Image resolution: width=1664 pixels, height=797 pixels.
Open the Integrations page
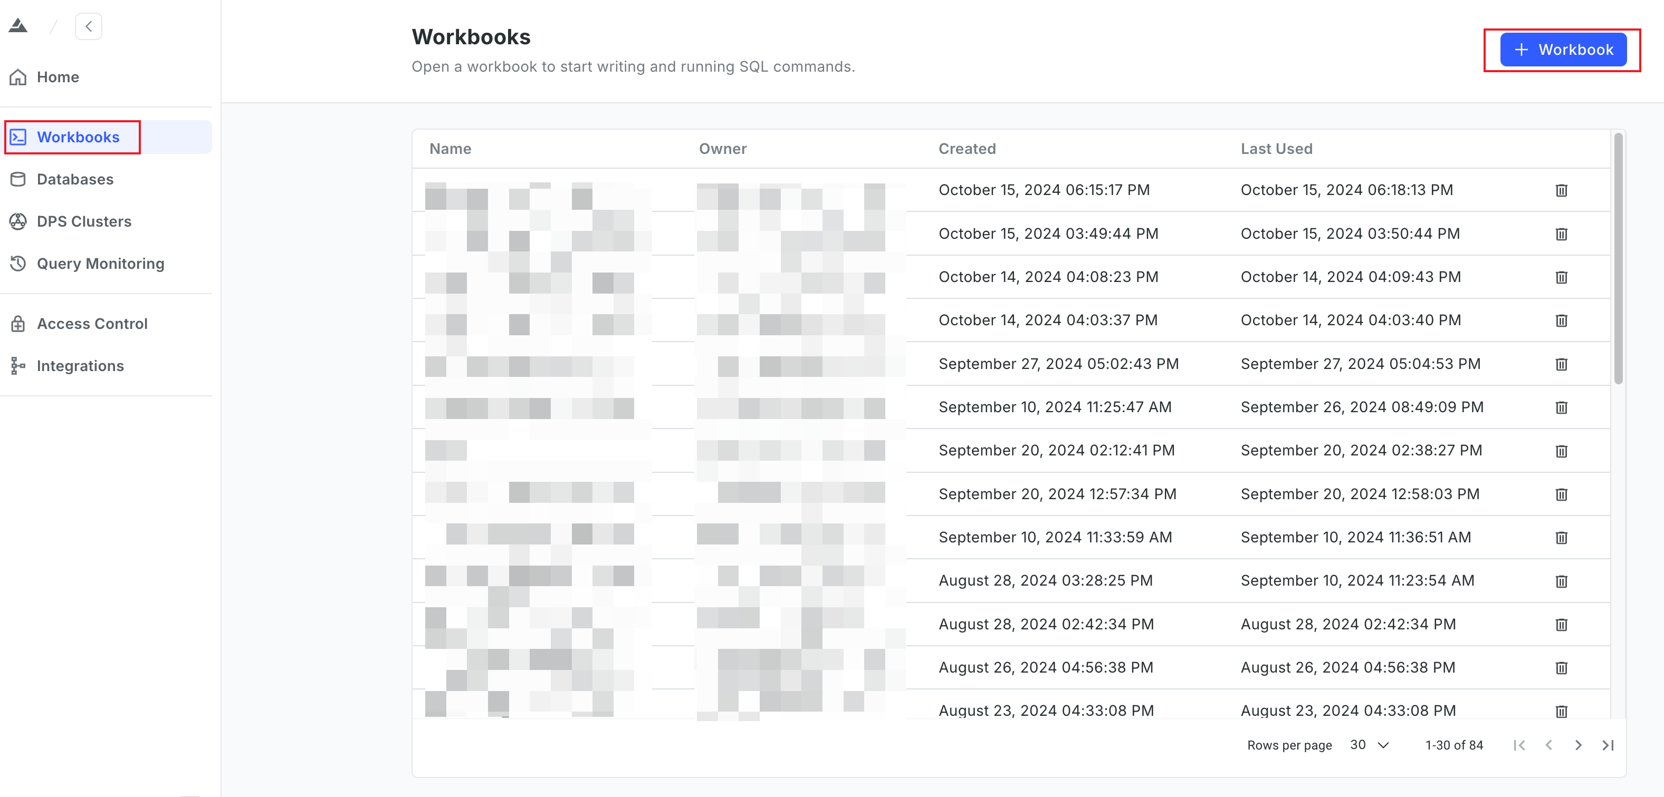pyautogui.click(x=80, y=366)
